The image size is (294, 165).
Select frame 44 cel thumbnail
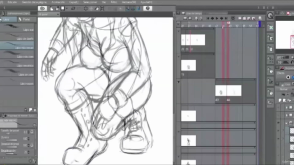[x=234, y=91]
